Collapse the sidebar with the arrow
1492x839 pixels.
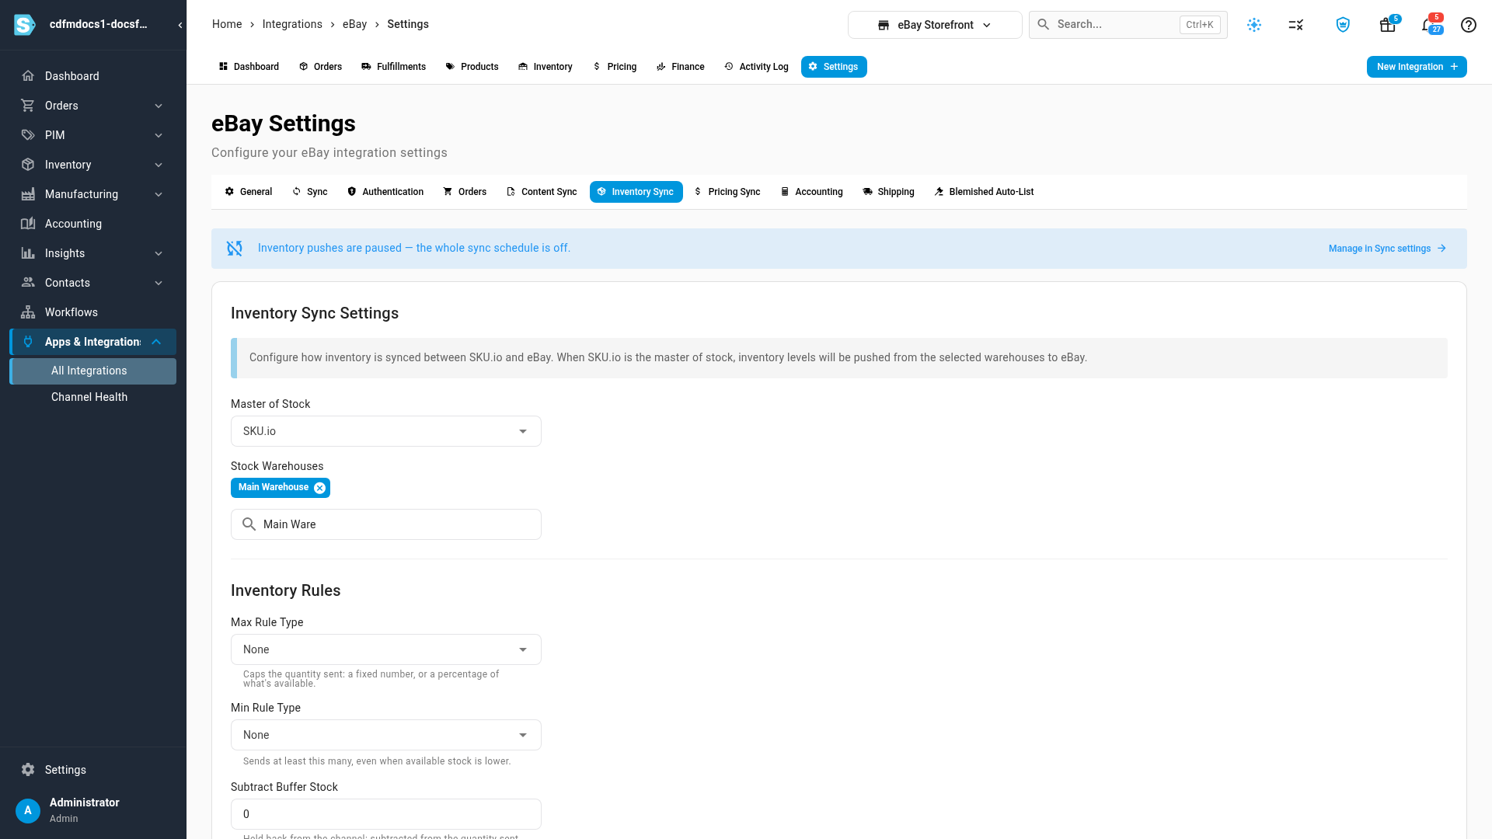pyautogui.click(x=180, y=25)
